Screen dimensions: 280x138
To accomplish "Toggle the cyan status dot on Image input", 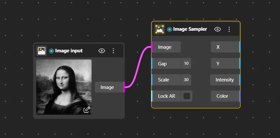I will pyautogui.click(x=51, y=51).
